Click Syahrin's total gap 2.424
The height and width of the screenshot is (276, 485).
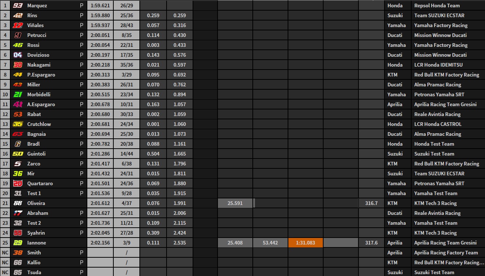(180, 233)
